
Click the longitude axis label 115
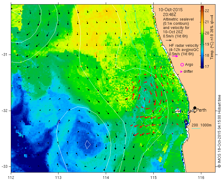(153, 178)
